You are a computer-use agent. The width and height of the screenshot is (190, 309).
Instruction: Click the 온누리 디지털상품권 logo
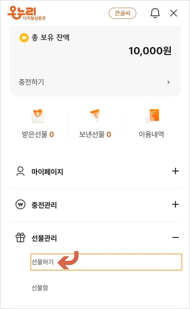pyautogui.click(x=27, y=13)
